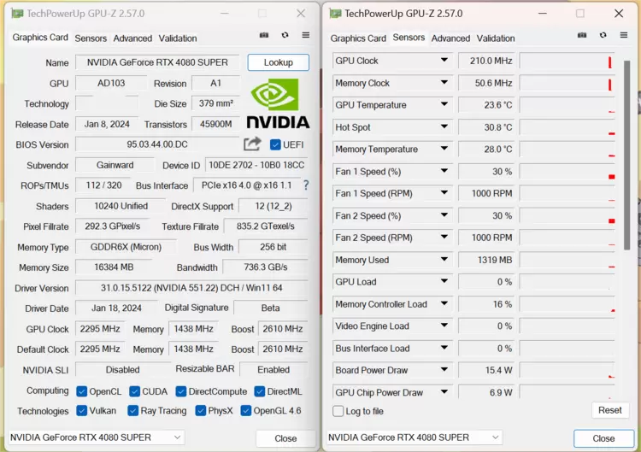Screen dimensions: 641x452
Task: Enable the Log to file checkbox
Action: [338, 411]
